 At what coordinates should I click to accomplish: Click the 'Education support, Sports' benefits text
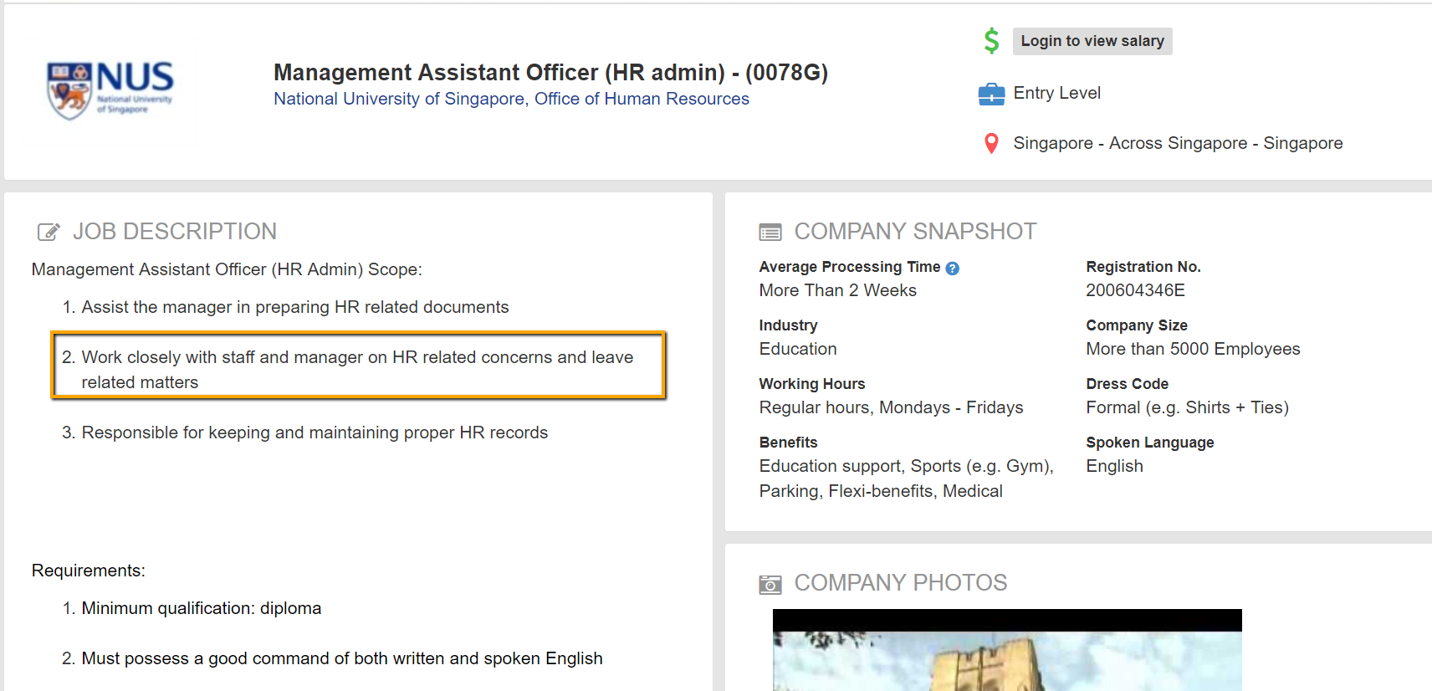coord(906,479)
